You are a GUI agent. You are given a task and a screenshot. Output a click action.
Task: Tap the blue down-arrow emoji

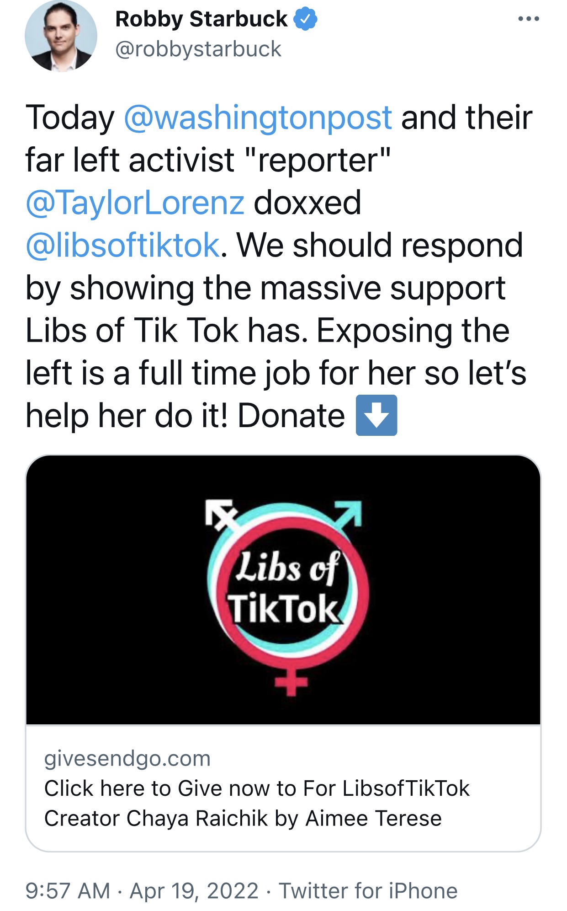[376, 415]
